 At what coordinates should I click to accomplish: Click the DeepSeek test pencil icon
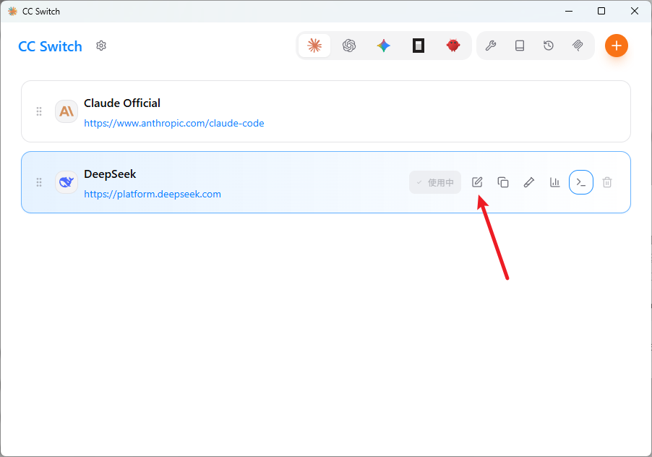[x=529, y=182]
